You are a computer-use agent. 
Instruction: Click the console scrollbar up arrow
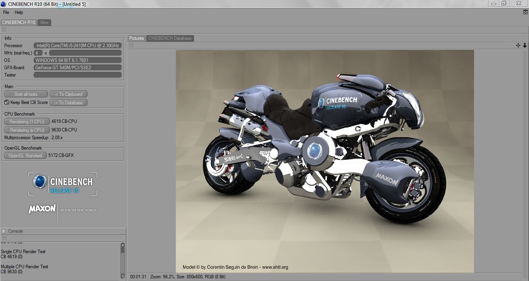coord(123,245)
